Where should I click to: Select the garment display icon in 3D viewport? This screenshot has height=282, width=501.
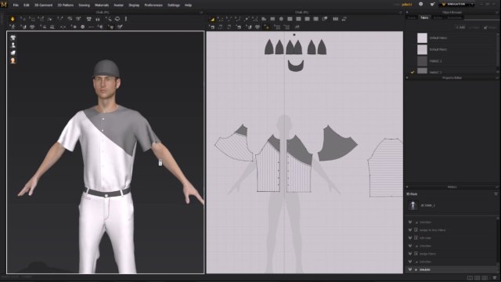(13, 38)
